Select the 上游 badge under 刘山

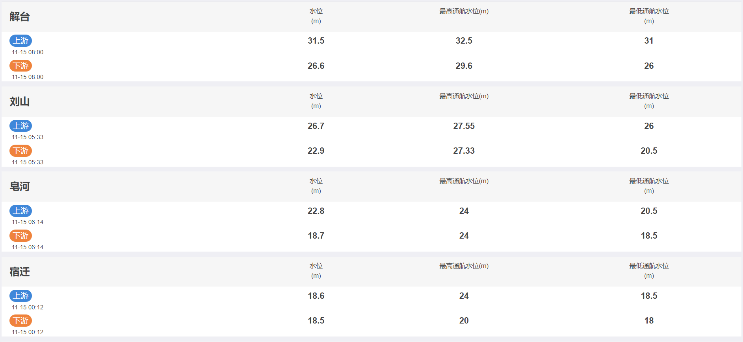20,126
